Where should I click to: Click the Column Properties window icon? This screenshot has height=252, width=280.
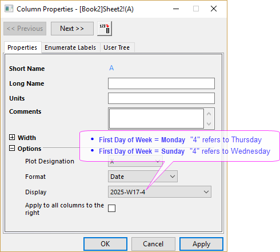[9, 9]
